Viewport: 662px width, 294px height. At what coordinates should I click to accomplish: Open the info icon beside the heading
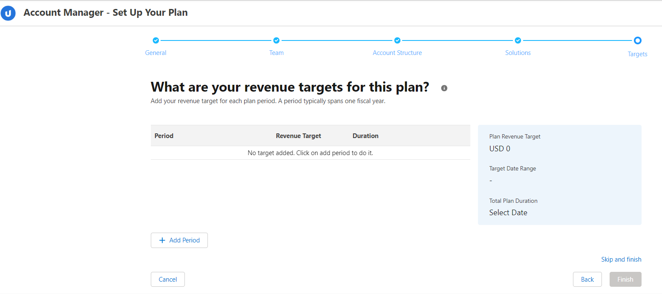point(444,88)
